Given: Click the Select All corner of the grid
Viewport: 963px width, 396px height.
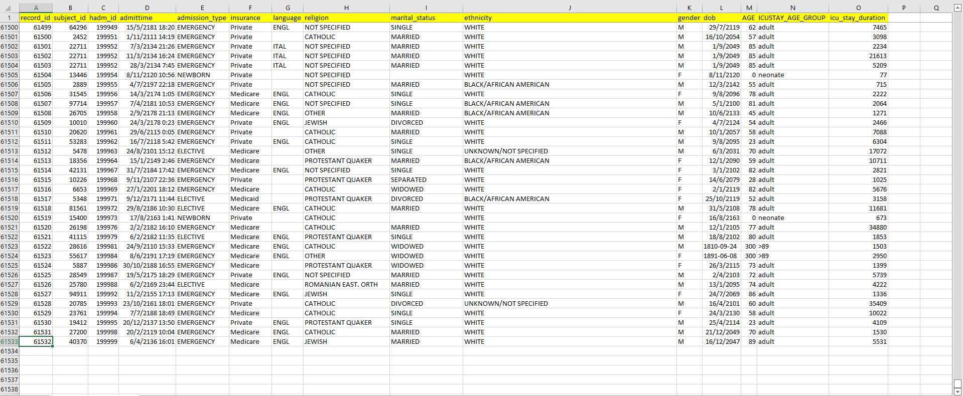Looking at the screenshot, I should [10, 8].
